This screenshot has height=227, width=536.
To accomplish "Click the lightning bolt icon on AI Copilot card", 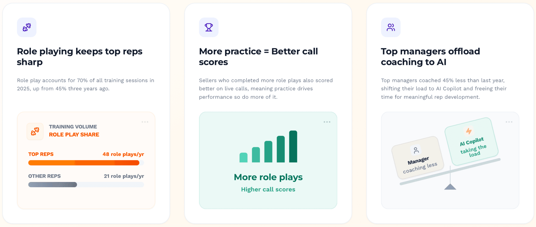I will point(469,131).
